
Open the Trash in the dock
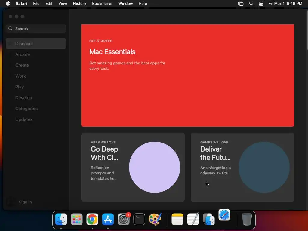tap(247, 219)
